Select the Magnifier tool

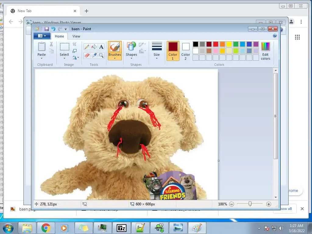click(101, 55)
